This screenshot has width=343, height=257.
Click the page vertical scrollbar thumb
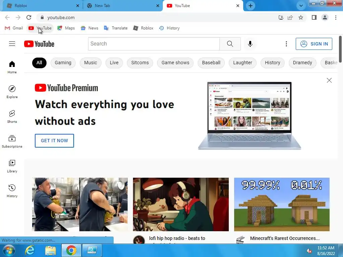[x=340, y=49]
